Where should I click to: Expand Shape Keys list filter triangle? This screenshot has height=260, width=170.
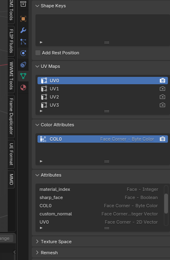tap(41, 42)
